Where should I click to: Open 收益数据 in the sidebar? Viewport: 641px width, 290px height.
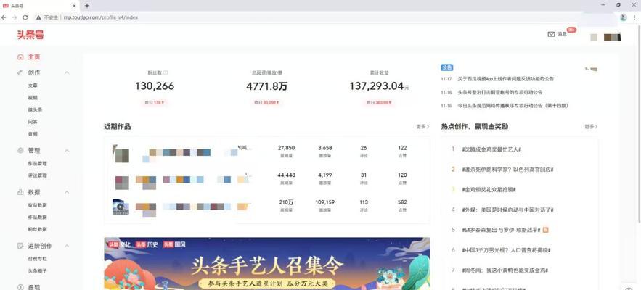point(38,205)
